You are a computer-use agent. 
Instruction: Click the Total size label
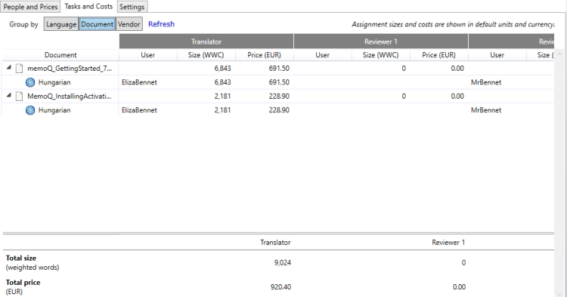pos(21,258)
